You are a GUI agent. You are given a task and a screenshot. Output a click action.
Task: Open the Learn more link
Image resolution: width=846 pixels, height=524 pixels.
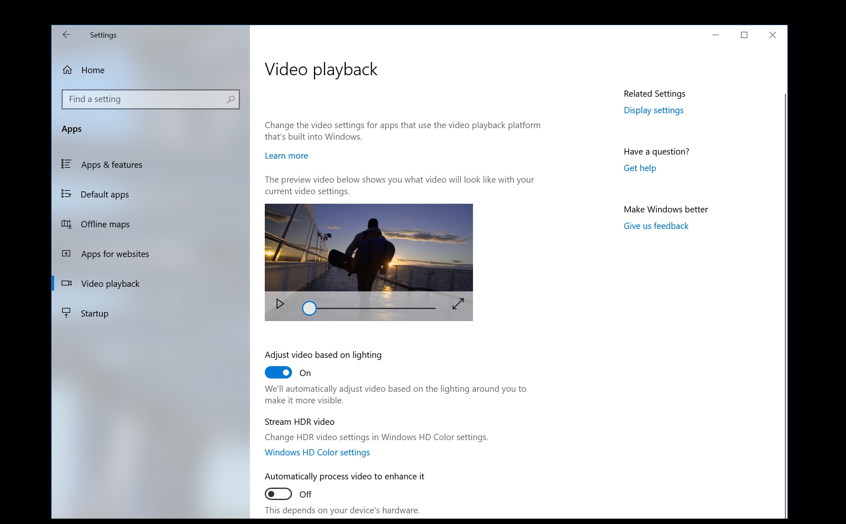pos(286,156)
